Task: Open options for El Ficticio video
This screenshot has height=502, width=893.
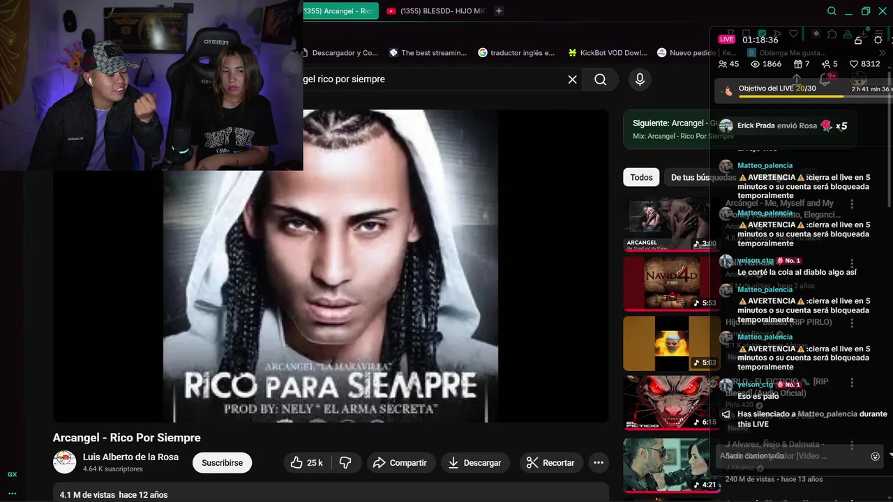Action: pyautogui.click(x=852, y=383)
